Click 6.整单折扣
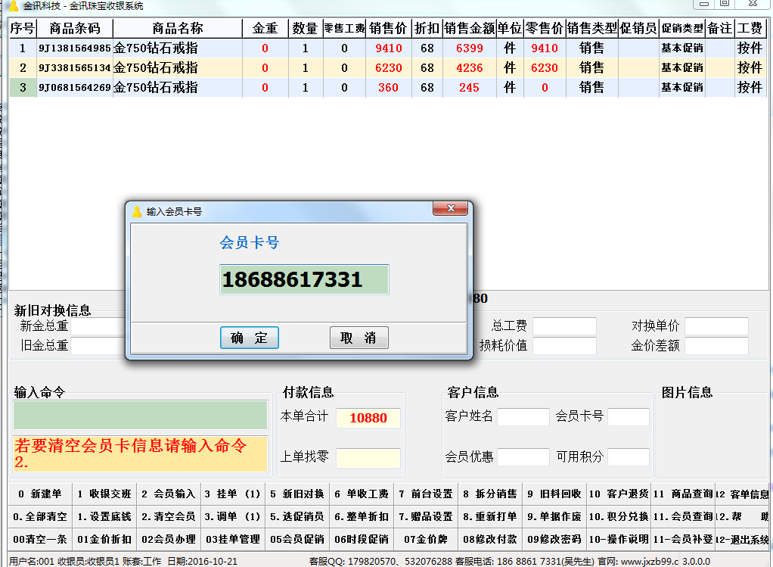 (x=362, y=517)
